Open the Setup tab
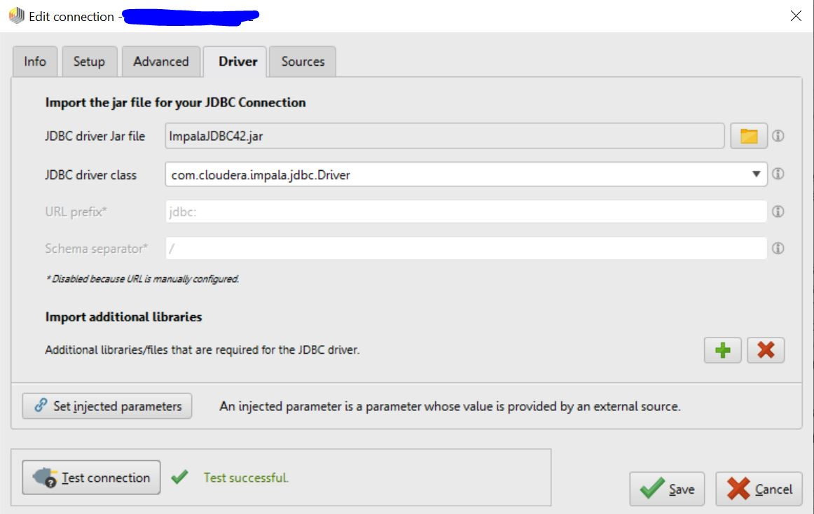The image size is (814, 514). click(x=89, y=61)
